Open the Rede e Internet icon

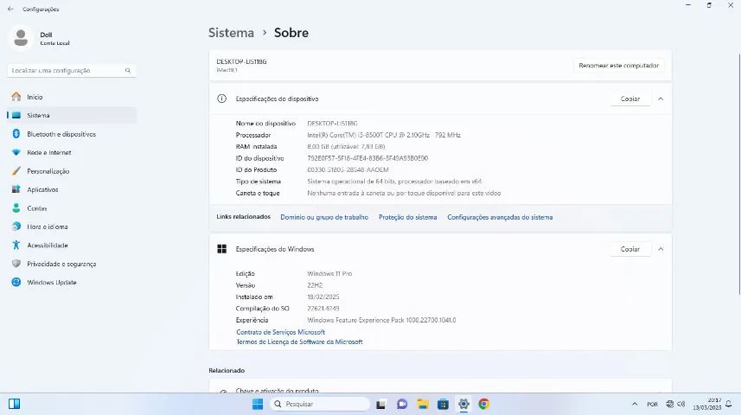point(16,153)
